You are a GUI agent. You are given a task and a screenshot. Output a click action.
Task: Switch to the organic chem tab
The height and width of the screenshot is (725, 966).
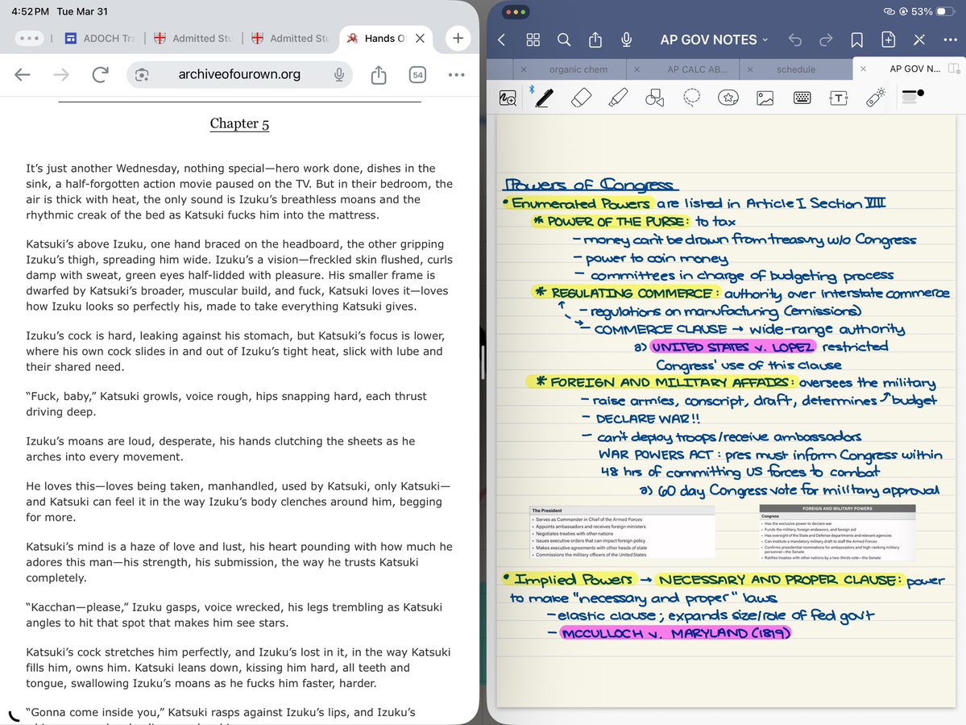(x=578, y=69)
